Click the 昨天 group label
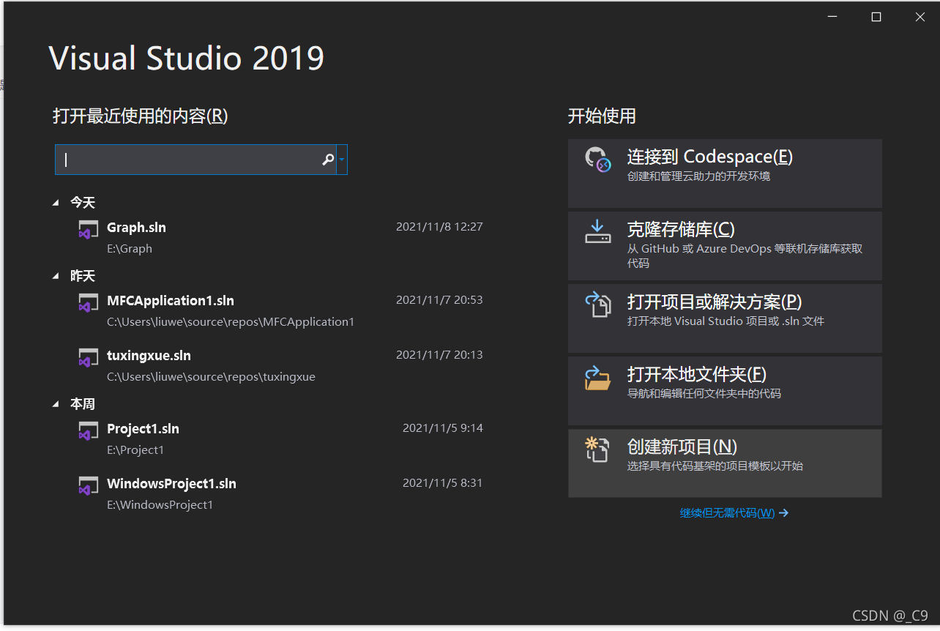940x631 pixels. [83, 276]
